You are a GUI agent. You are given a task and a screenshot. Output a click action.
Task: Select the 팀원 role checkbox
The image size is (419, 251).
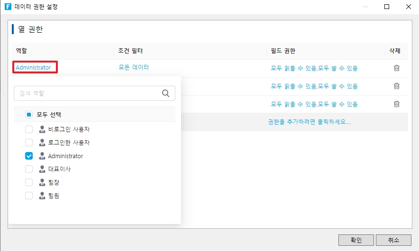pyautogui.click(x=29, y=196)
